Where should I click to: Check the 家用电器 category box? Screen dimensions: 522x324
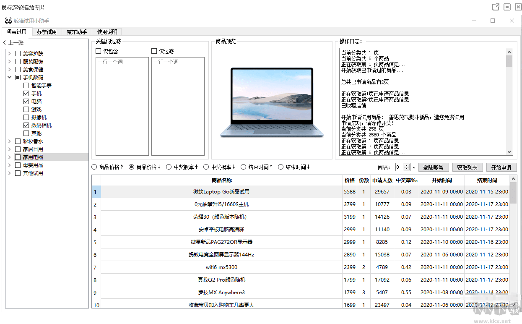pos(18,157)
